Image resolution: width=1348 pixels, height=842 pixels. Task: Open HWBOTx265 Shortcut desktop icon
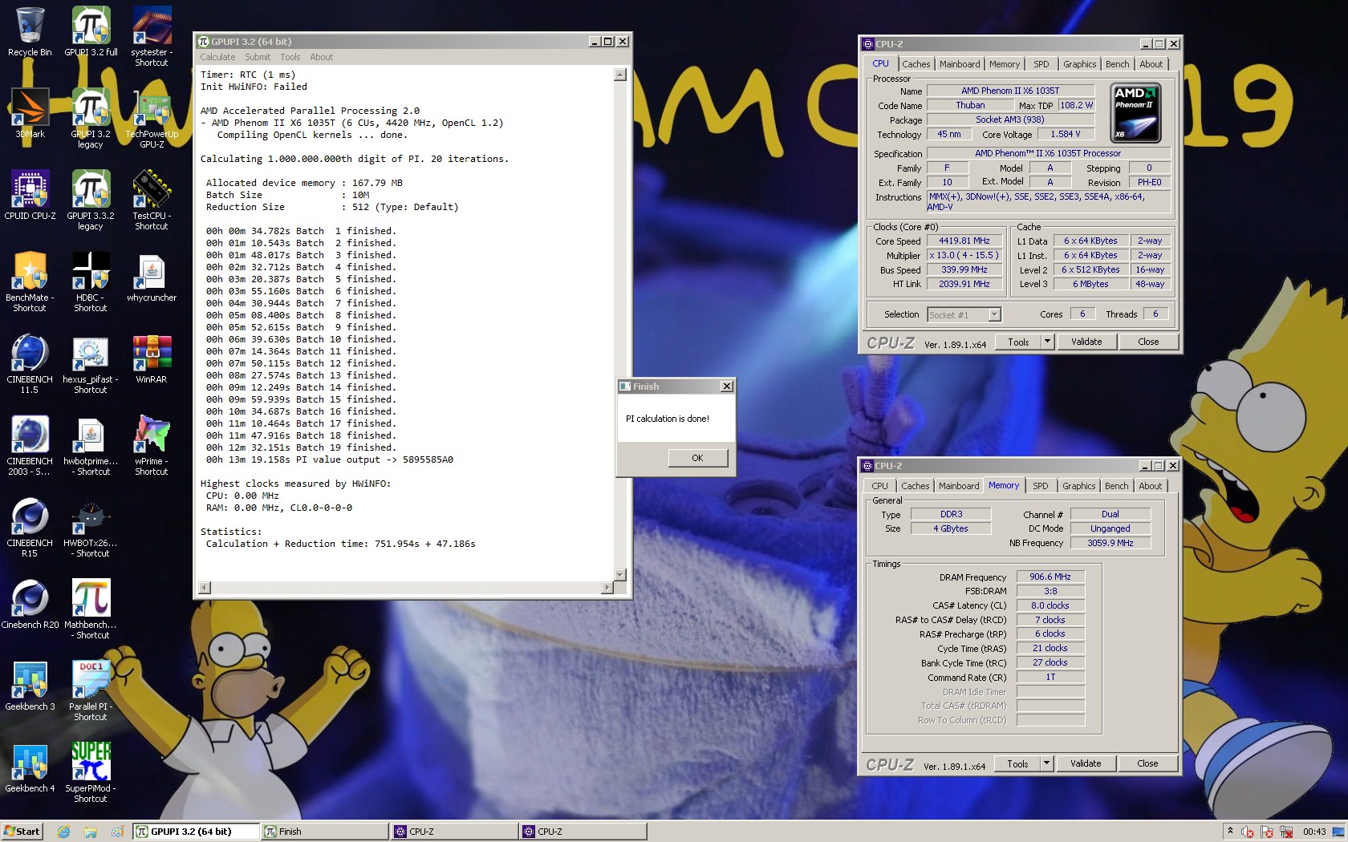pyautogui.click(x=91, y=528)
